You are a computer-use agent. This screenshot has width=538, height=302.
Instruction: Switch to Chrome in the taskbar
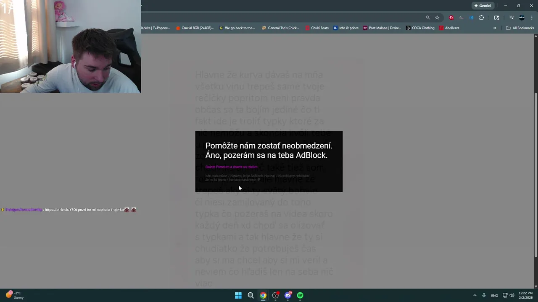(x=263, y=295)
